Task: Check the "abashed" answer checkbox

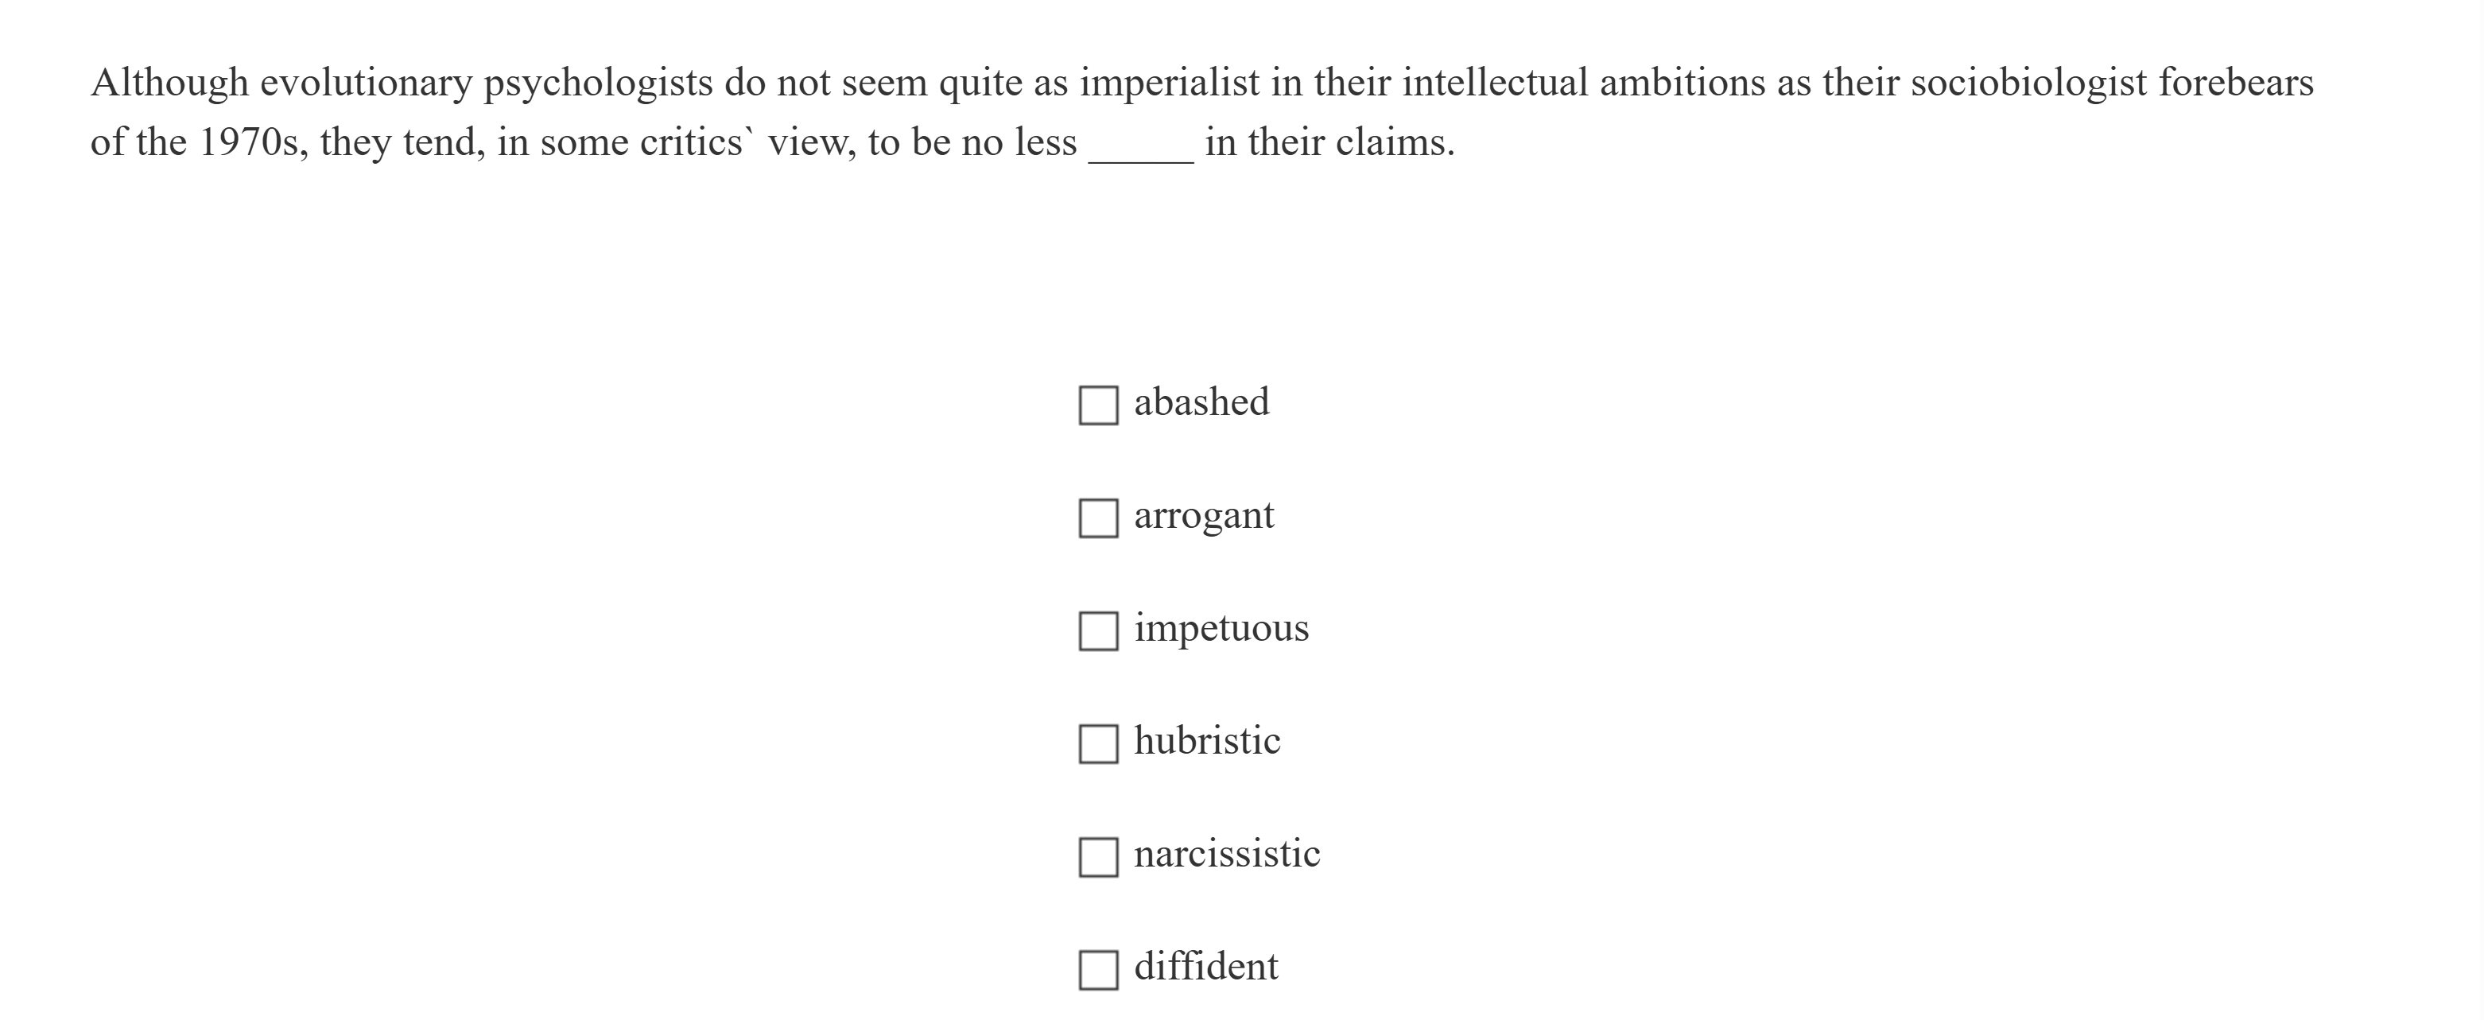Action: [x=1098, y=404]
